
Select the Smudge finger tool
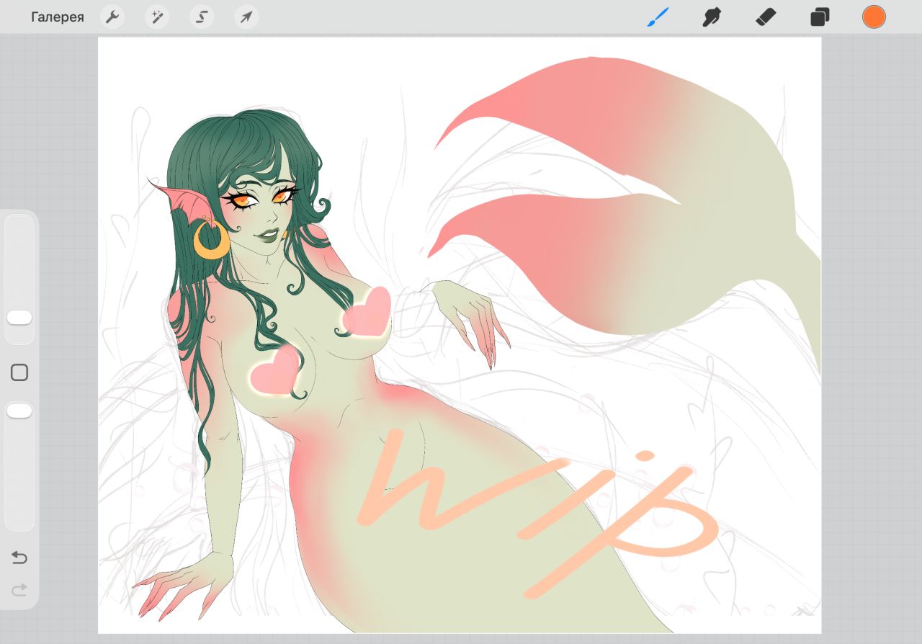point(712,17)
